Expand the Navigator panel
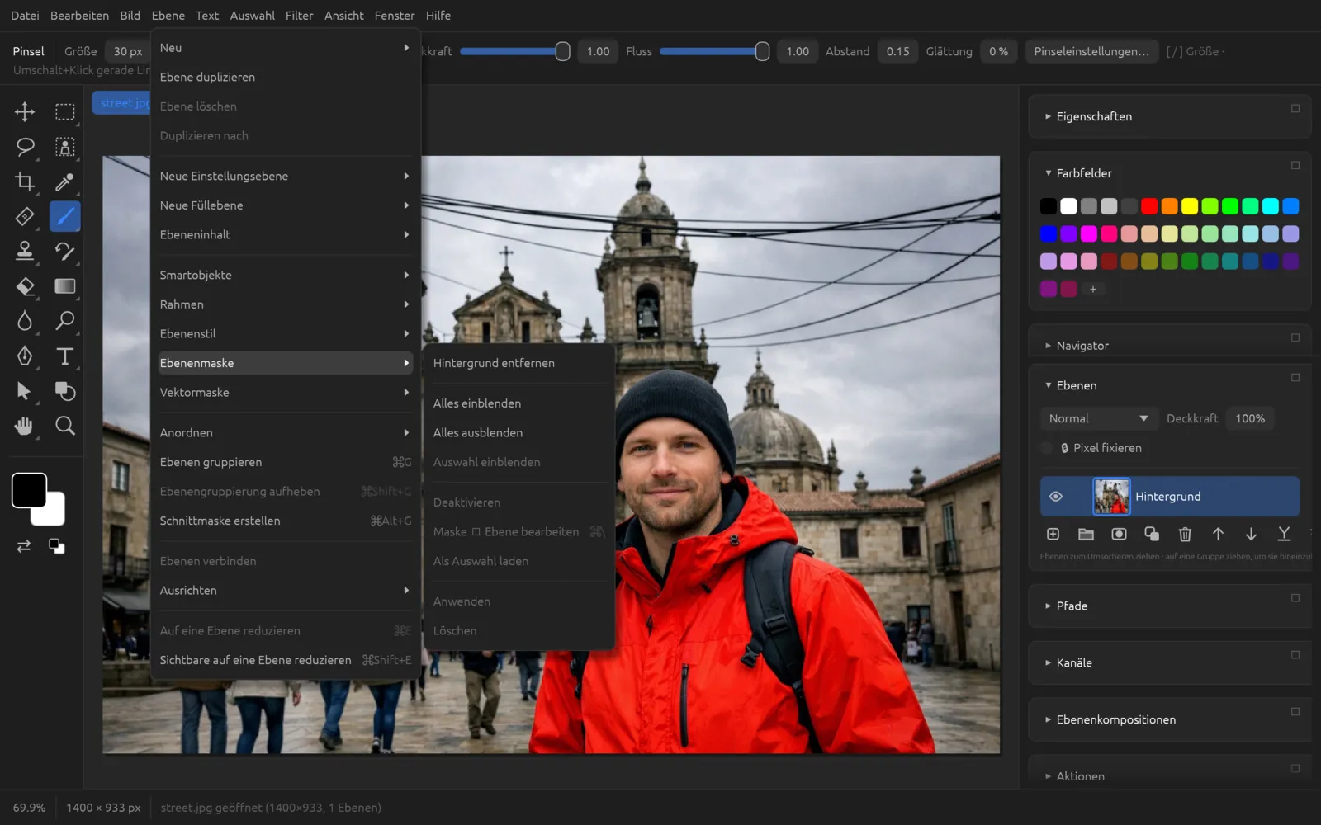The height and width of the screenshot is (825, 1321). coord(1048,346)
